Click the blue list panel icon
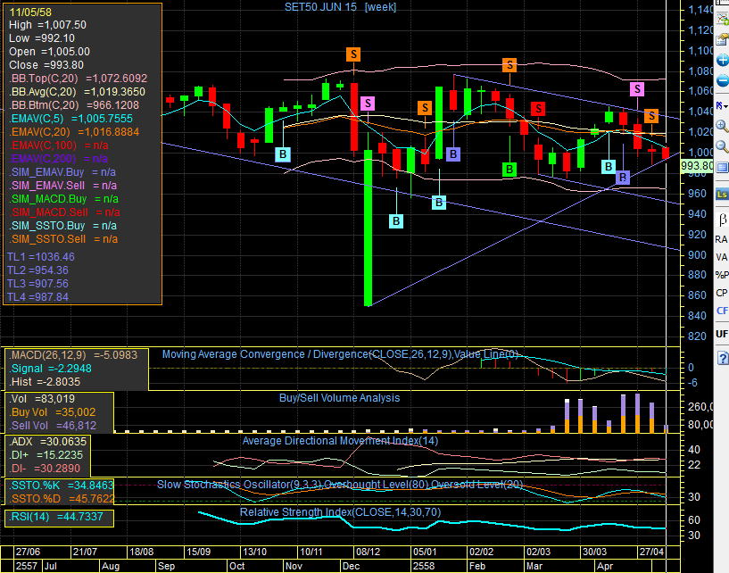729x573 pixels. [722, 167]
